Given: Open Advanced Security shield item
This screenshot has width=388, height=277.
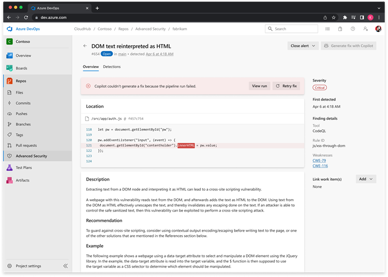Looking at the screenshot, I should pyautogui.click(x=9, y=156).
